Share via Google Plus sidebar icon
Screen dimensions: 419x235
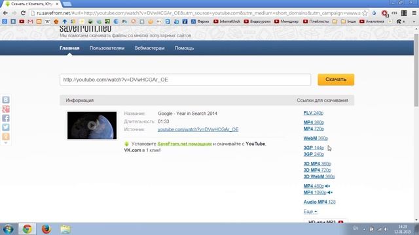click(x=6, y=109)
